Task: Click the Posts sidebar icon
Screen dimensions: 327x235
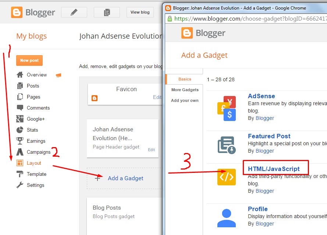Action: (20, 86)
